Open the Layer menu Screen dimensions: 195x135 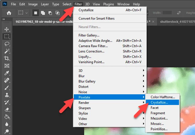[x=45, y=4]
